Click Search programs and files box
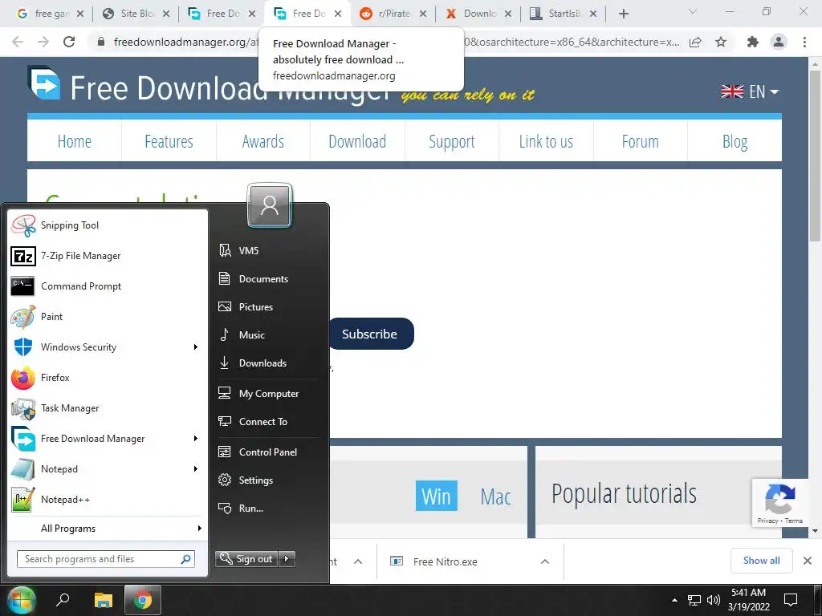The width and height of the screenshot is (822, 616). click(106, 559)
